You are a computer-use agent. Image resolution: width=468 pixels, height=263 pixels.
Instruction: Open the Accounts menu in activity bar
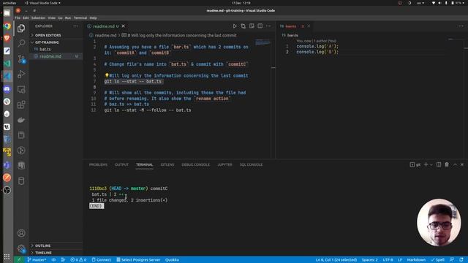[21, 233]
